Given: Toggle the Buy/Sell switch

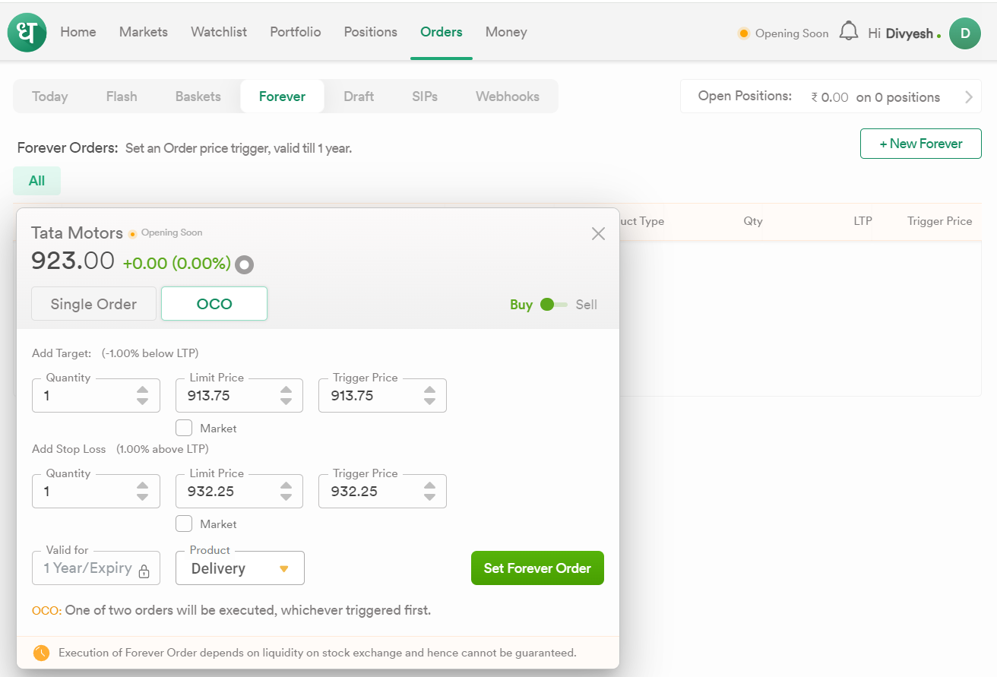Looking at the screenshot, I should click(554, 305).
